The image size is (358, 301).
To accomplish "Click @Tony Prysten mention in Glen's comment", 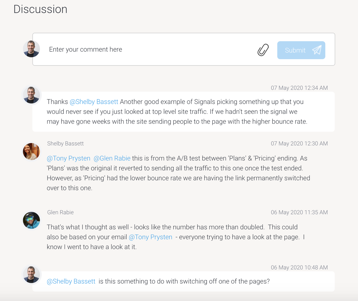I will 150,237.
